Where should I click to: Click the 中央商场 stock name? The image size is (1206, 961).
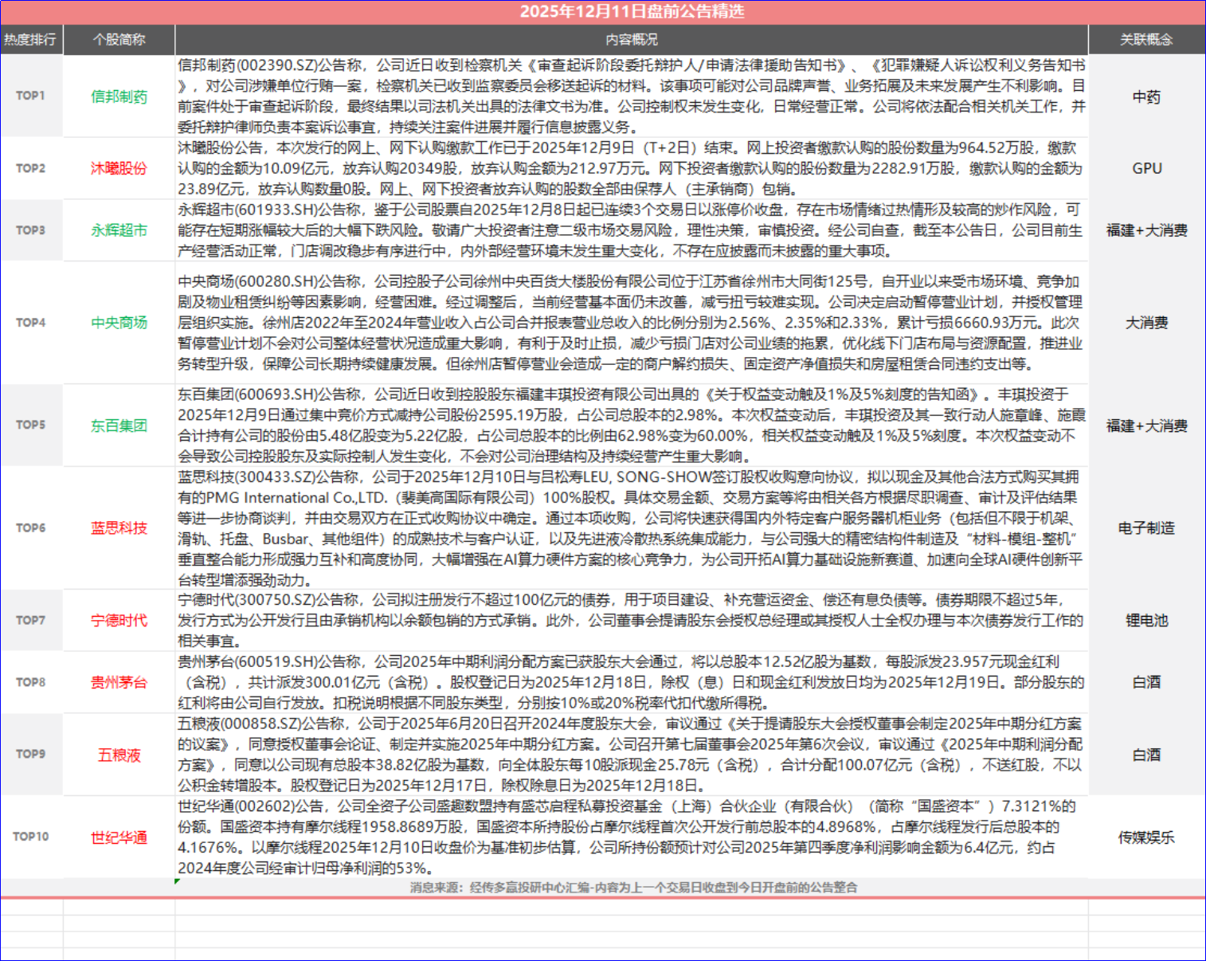click(119, 323)
